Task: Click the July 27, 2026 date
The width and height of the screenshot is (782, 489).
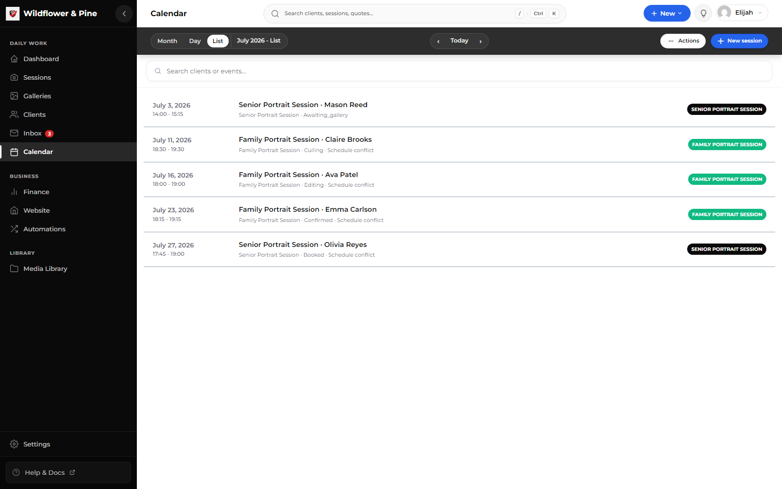Action: pyautogui.click(x=173, y=245)
